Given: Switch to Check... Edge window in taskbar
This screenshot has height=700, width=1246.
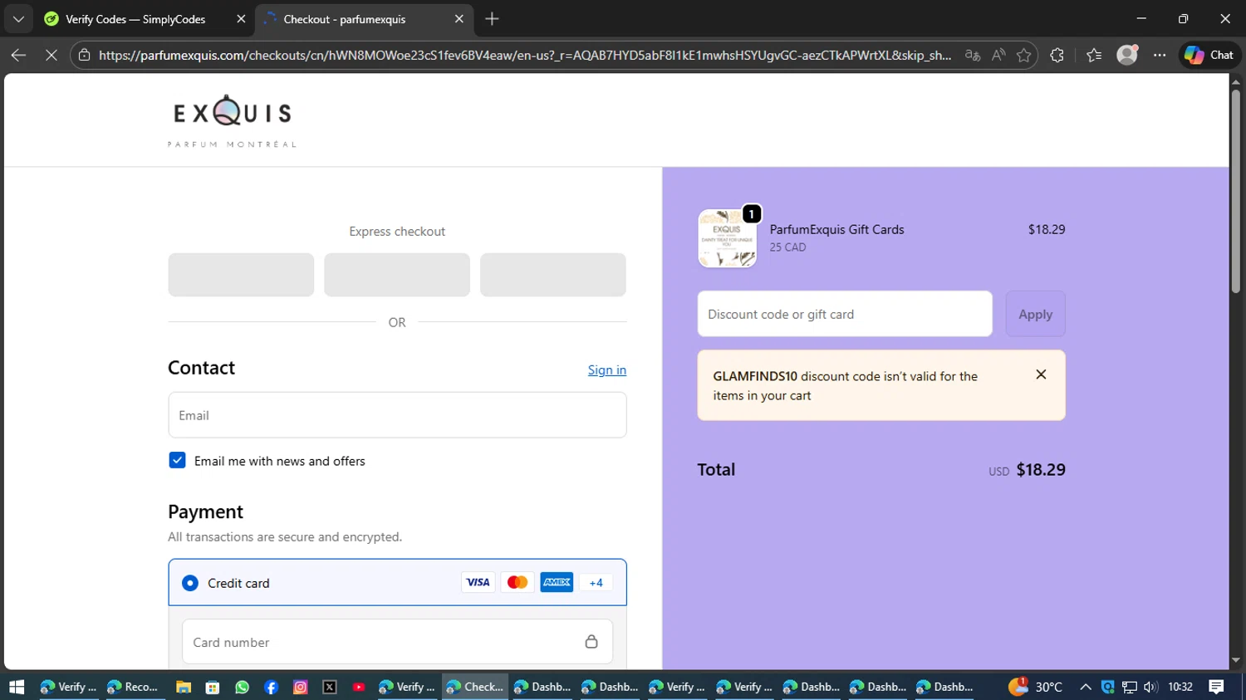Looking at the screenshot, I should pos(475,687).
